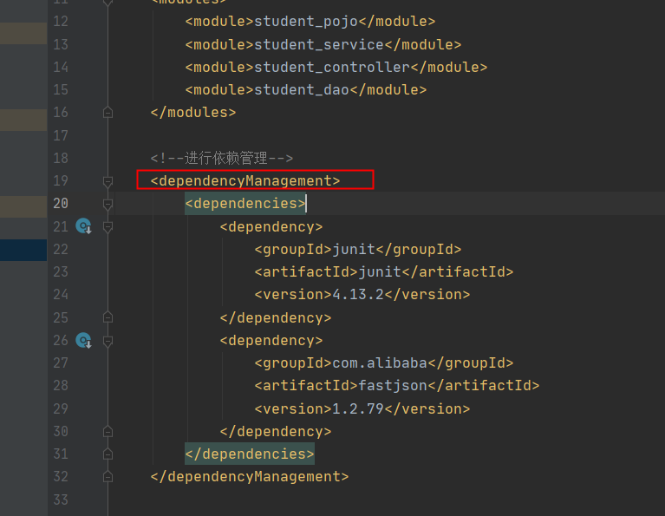Click the highlighted opening dependencies tag
The height and width of the screenshot is (516, 665).
(245, 204)
